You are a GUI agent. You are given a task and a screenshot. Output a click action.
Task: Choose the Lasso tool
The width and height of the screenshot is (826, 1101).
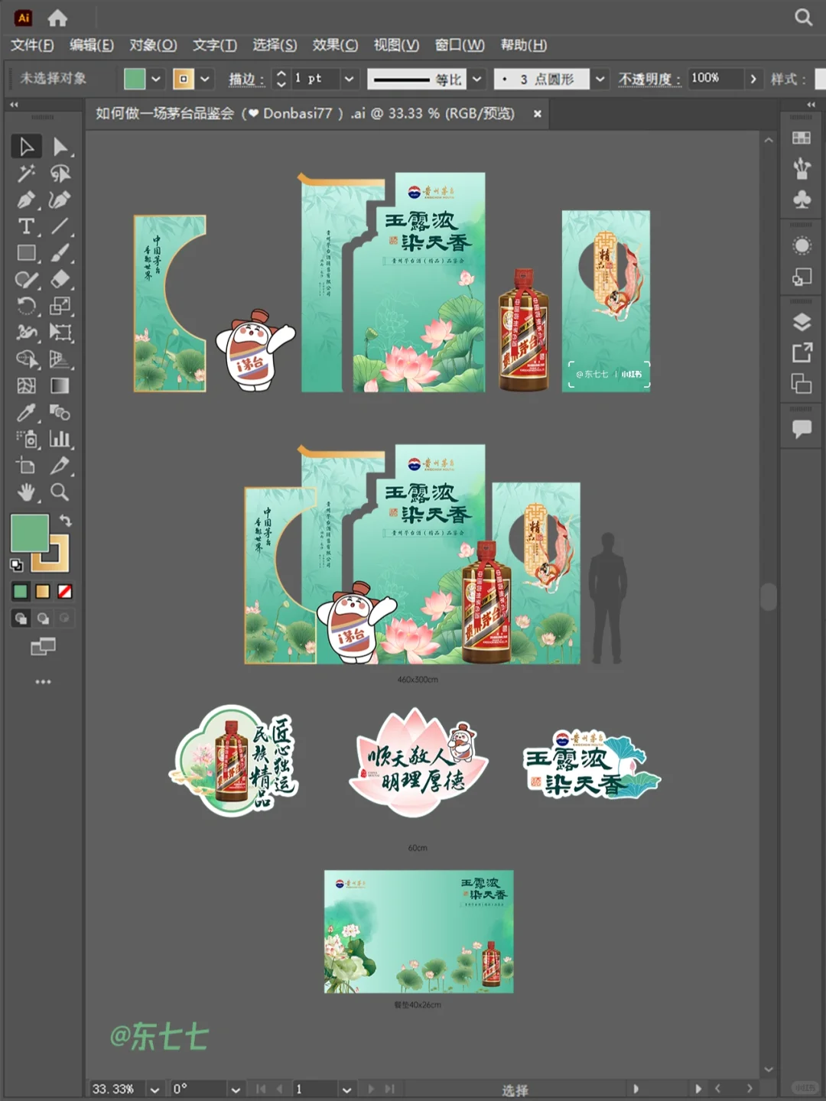[x=60, y=174]
